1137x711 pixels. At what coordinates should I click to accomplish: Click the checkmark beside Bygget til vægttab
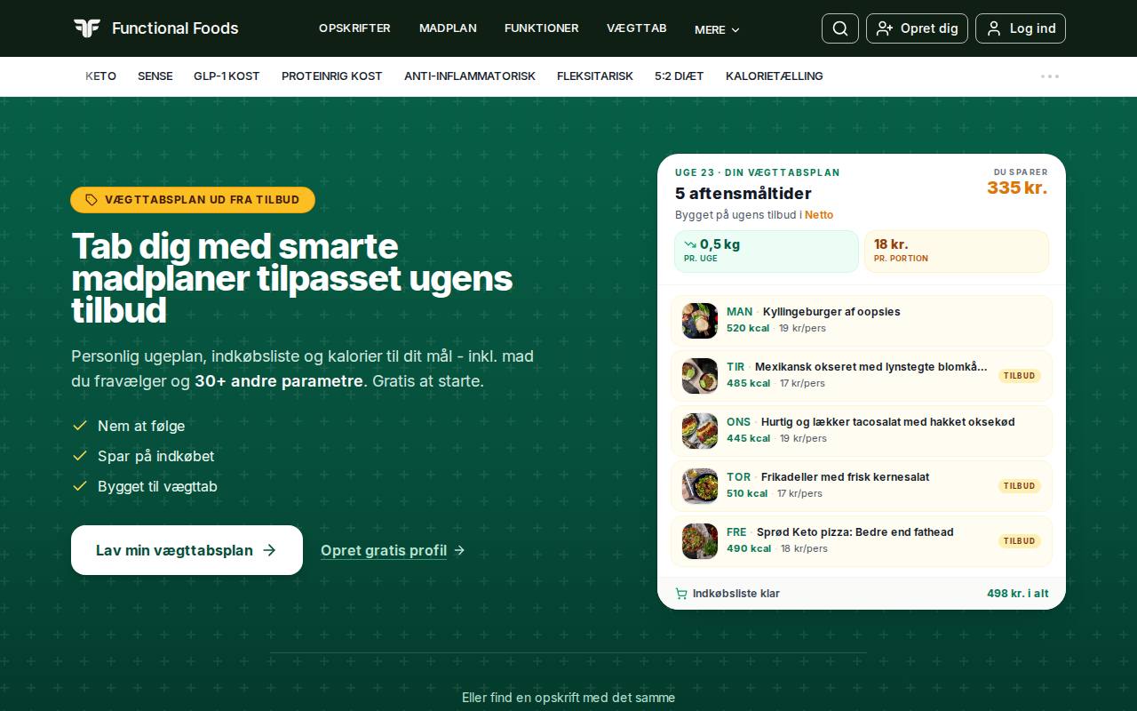80,486
